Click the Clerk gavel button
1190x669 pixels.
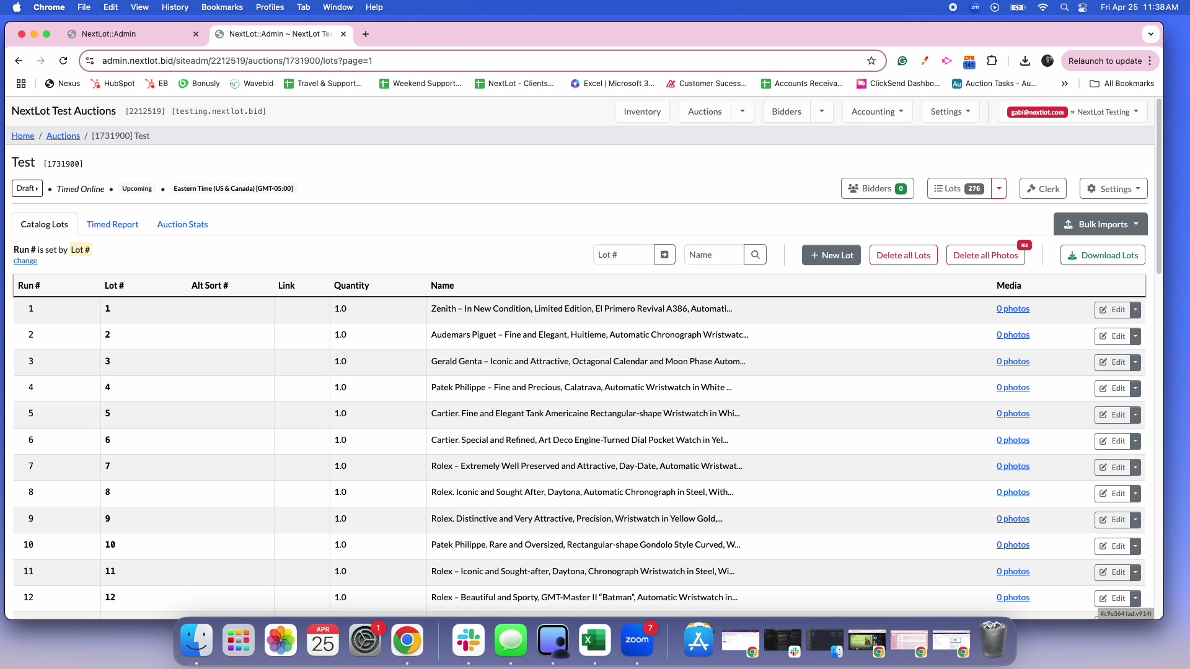tap(1042, 189)
